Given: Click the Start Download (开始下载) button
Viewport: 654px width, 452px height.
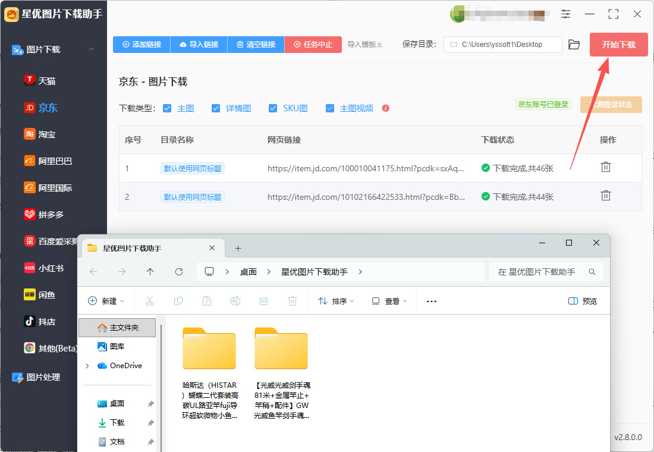Looking at the screenshot, I should tap(618, 44).
